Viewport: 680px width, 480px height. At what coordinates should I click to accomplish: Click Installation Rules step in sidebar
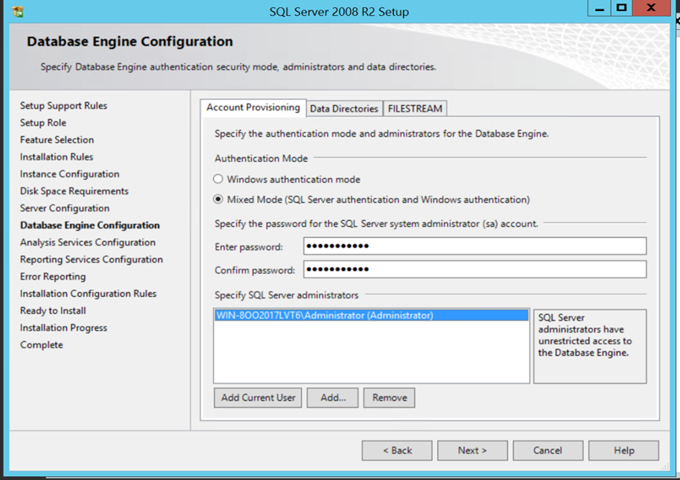click(57, 157)
